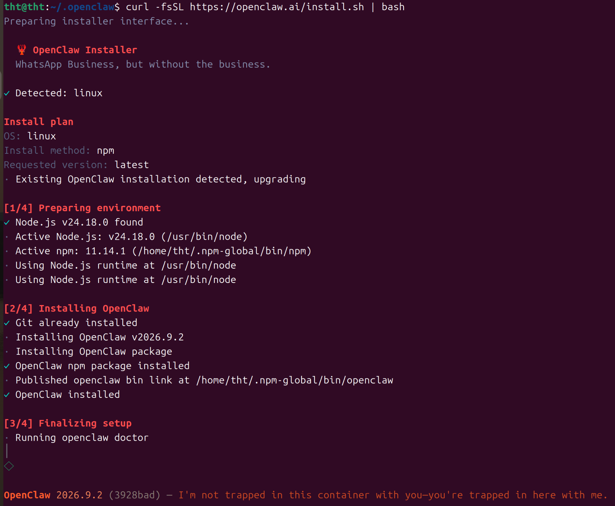Screen dimensions: 615x506
Task: Click the [1/4] Preparing environment heading
Action: tap(82, 208)
